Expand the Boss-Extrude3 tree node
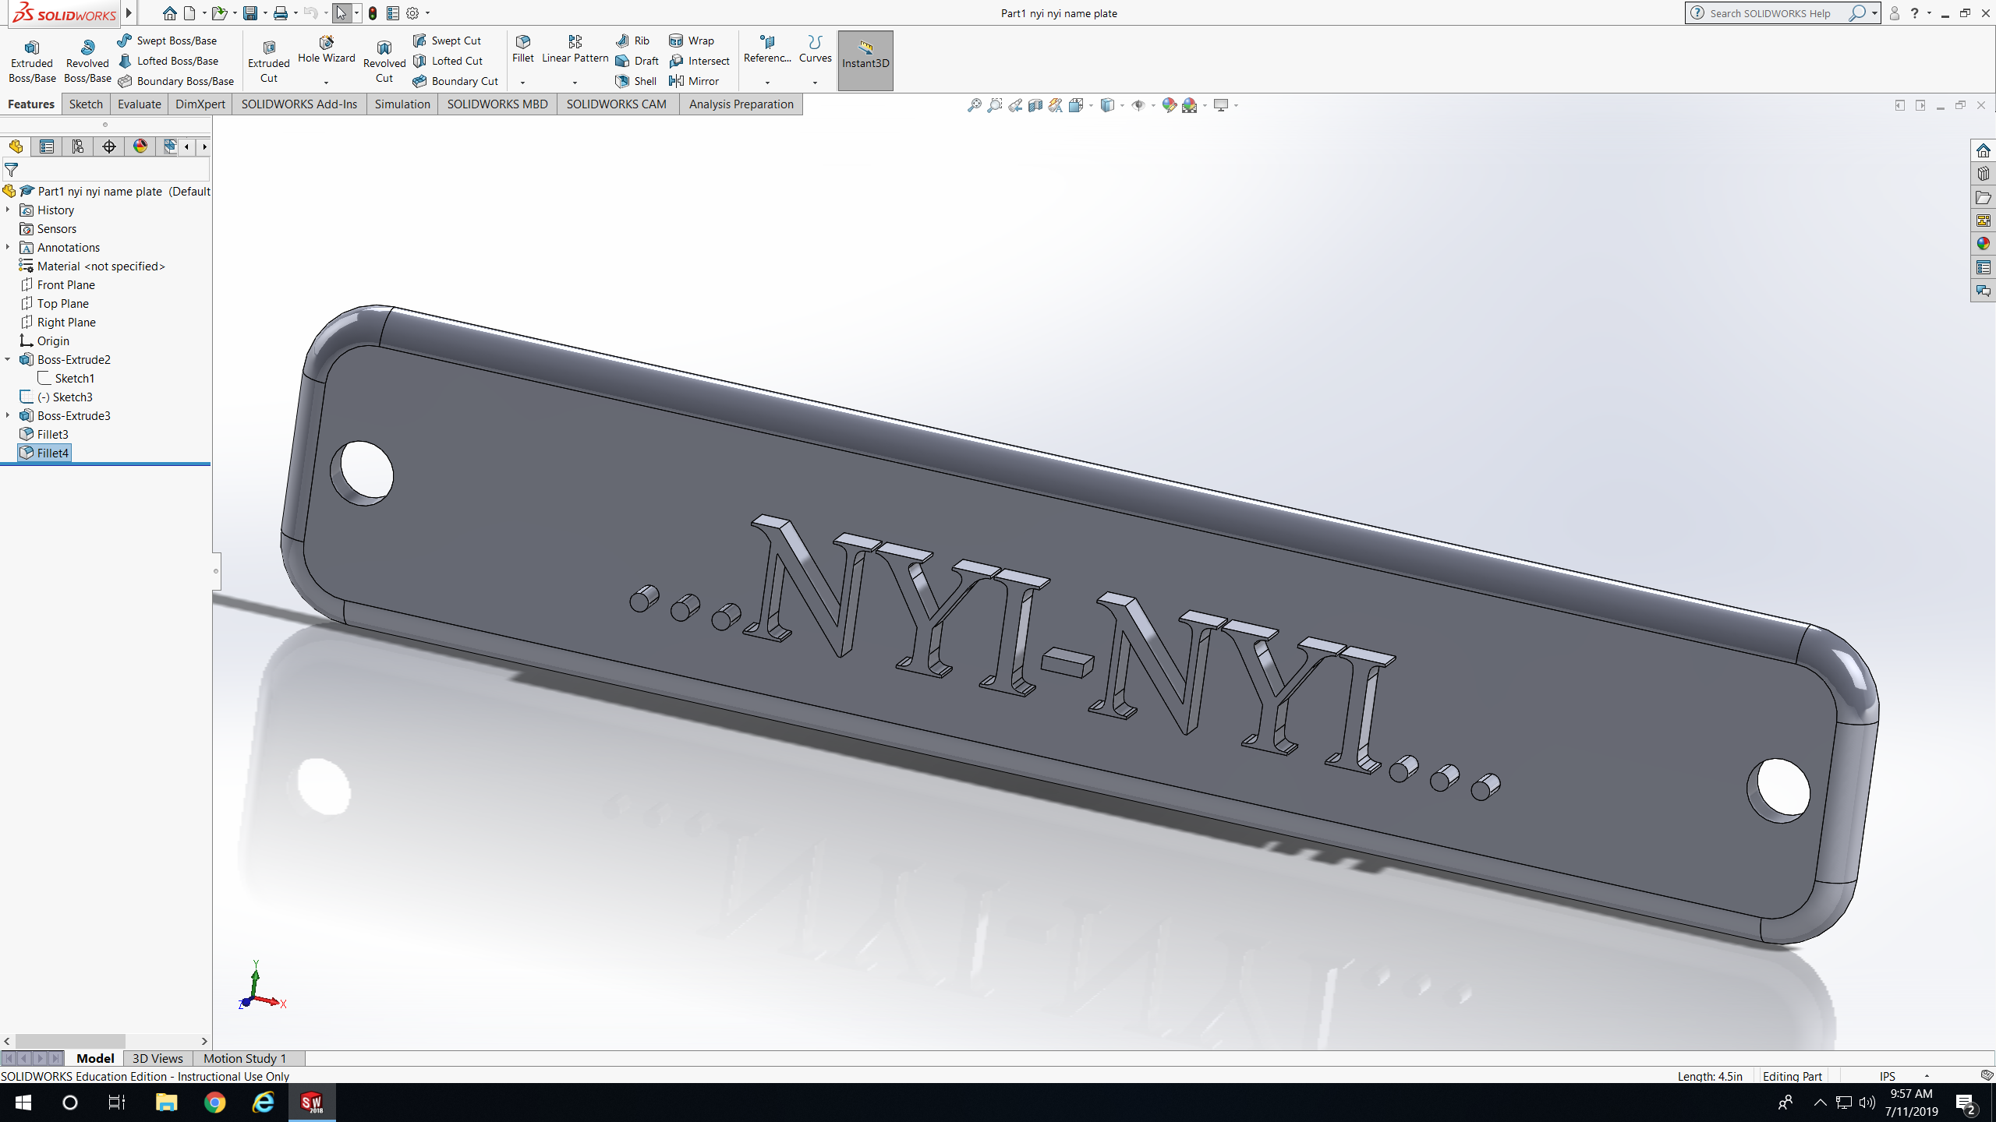Viewport: 1996px width, 1122px height. point(8,415)
